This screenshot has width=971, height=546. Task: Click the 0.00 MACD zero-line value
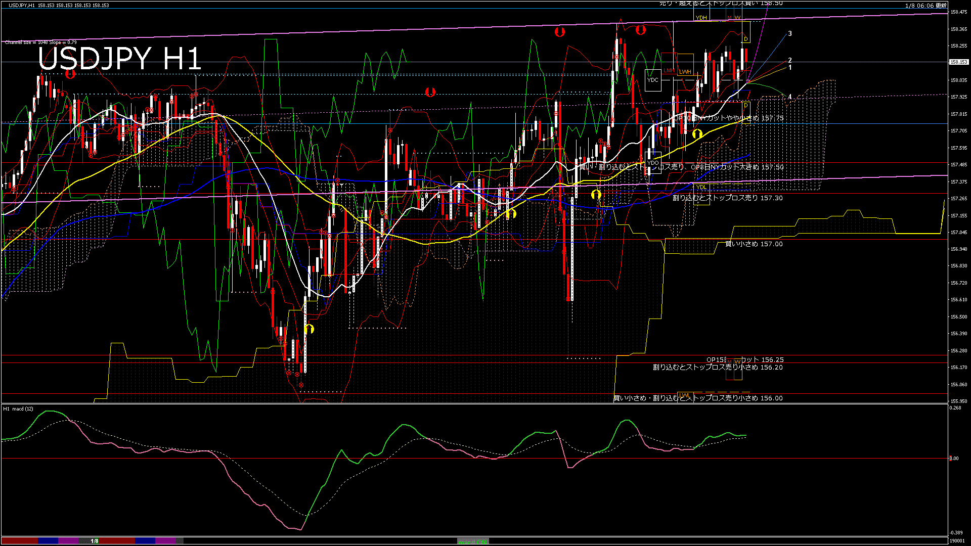954,459
